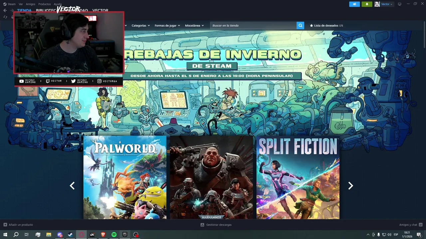Open Windows search magnifier in taskbar
Viewport: 426px width, 239px height.
click(x=16, y=235)
